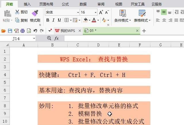Expand the font color dropdown arrow
Image resolution: width=184 pixels, height=125 pixels.
click(98, 20)
